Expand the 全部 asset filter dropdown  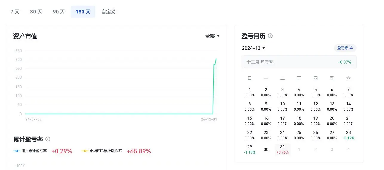click(x=212, y=36)
